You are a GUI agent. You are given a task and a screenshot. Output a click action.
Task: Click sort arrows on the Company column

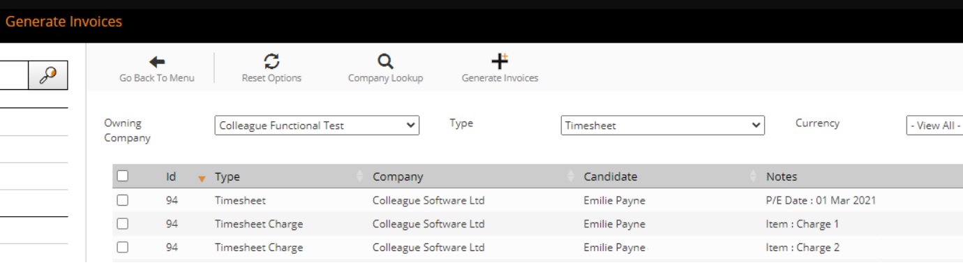click(572, 176)
